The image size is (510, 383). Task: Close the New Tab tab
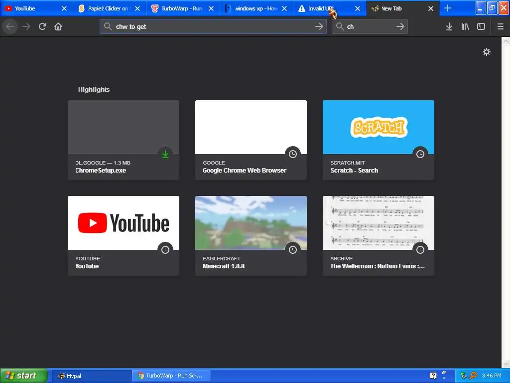[x=431, y=8]
